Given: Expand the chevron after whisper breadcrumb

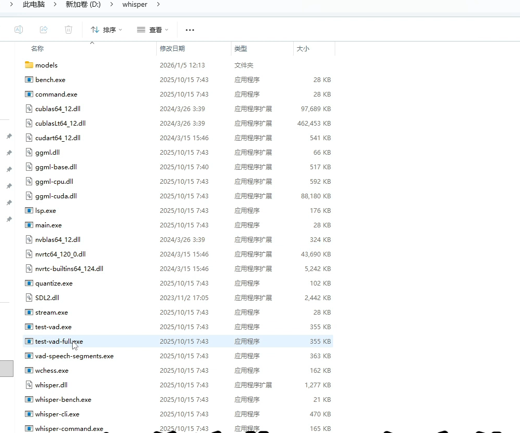Looking at the screenshot, I should [x=158, y=4].
